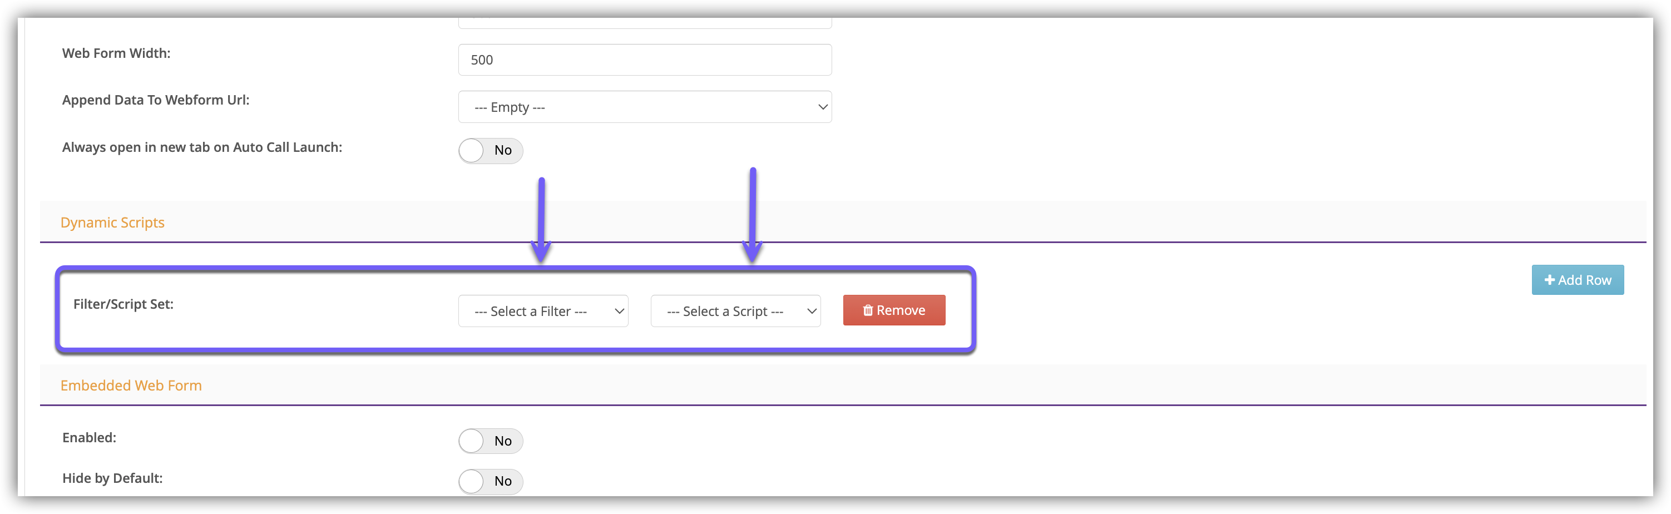
Task: Expand the Select a Filter dropdown
Action: click(x=542, y=312)
